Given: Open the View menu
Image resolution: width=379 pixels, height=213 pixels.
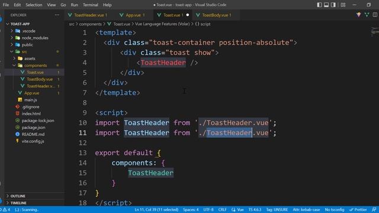Looking at the screenshot, I should point(52,5).
